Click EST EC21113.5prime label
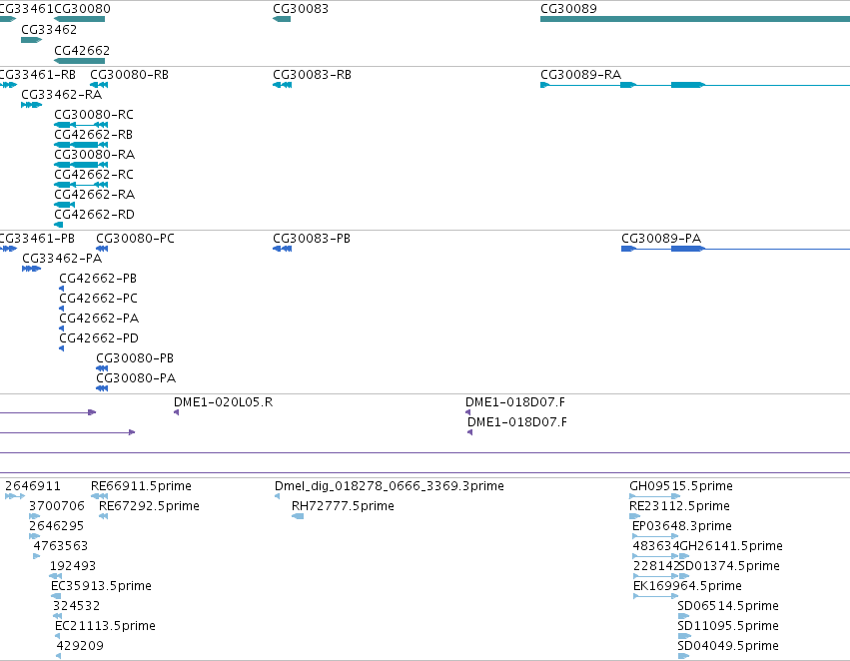The width and height of the screenshot is (850, 661). coord(105,626)
